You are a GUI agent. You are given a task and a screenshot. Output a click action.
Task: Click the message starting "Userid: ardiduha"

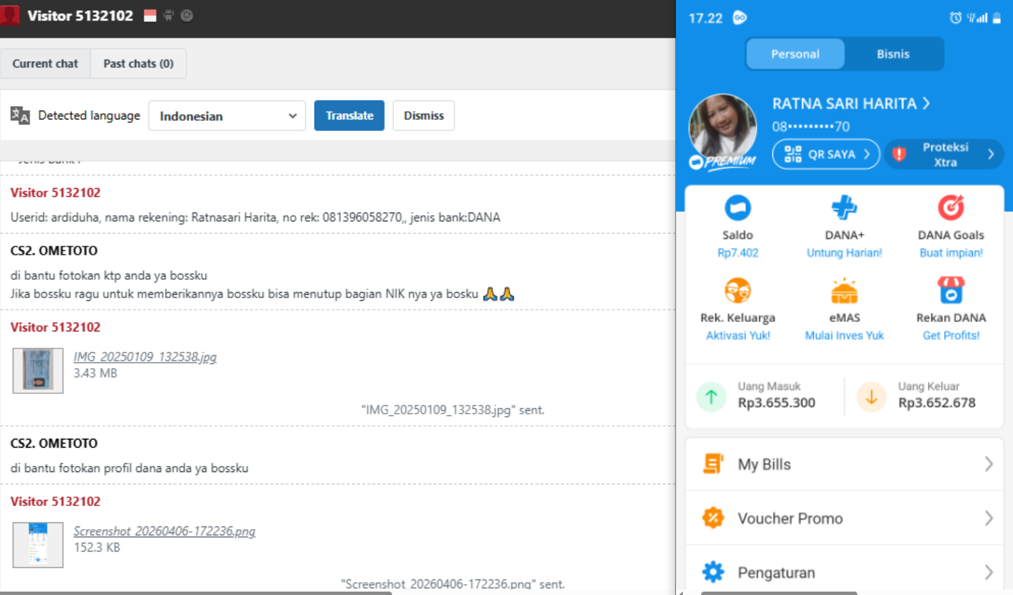coord(255,217)
